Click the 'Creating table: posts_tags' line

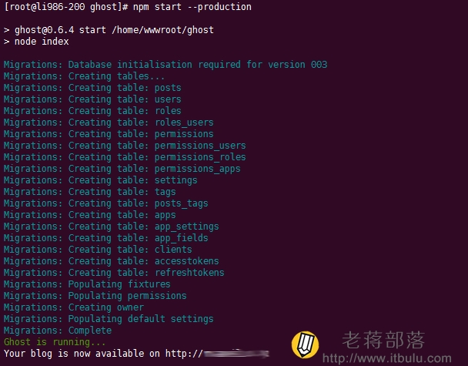(106, 203)
